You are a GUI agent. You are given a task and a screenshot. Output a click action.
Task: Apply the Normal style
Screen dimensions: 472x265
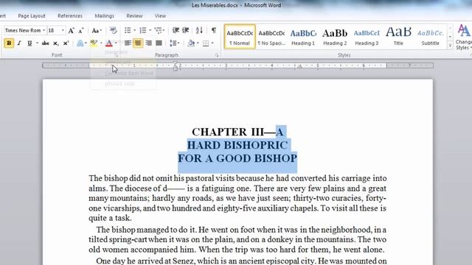[x=240, y=37]
